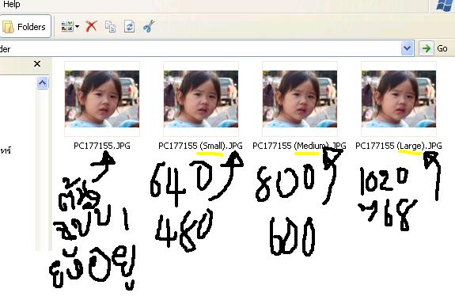This screenshot has width=455, height=304.
Task: Click the green Go arrow button
Action: pos(427,48)
